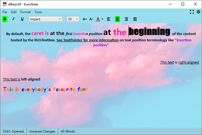
Task: Click the word "beginning" in Impact font
Action: (149, 32)
